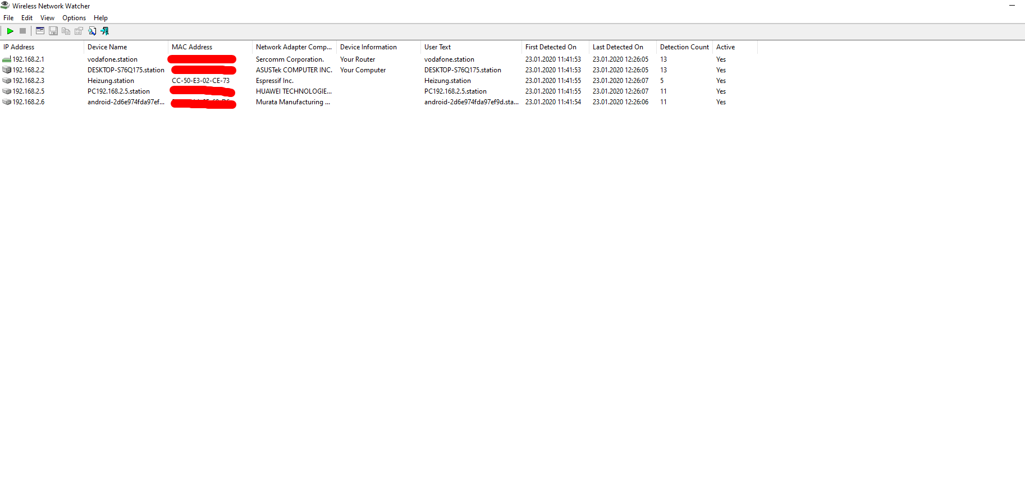This screenshot has height=490, width=1025.
Task: Click last detected 23.01.2020 12:26:06
Action: (620, 102)
